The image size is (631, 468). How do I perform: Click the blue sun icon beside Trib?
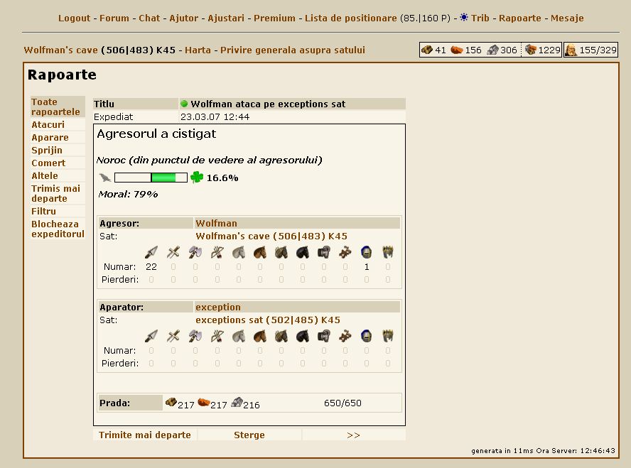(464, 18)
